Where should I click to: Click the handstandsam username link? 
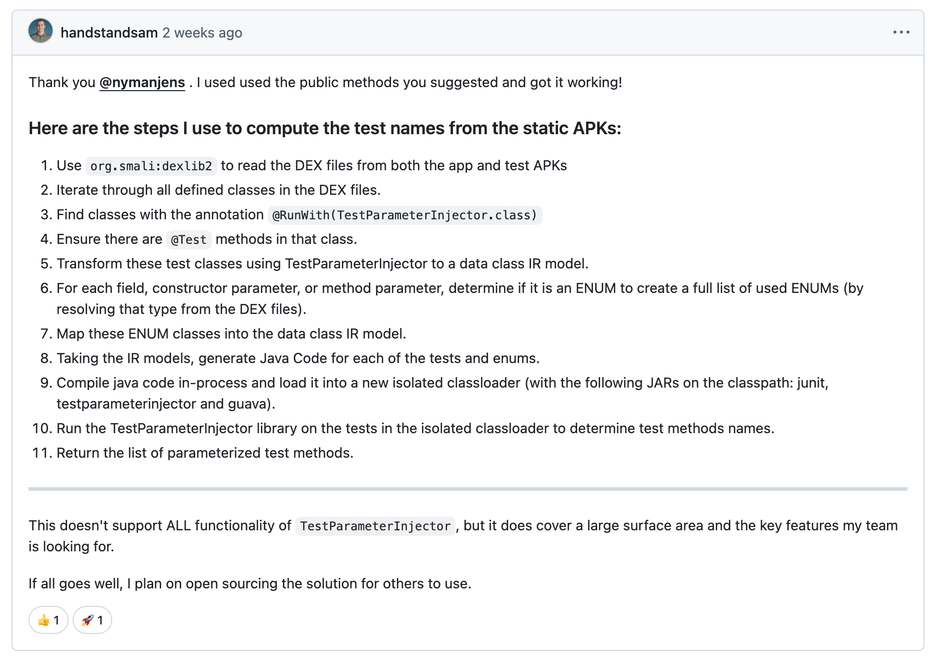click(x=109, y=33)
